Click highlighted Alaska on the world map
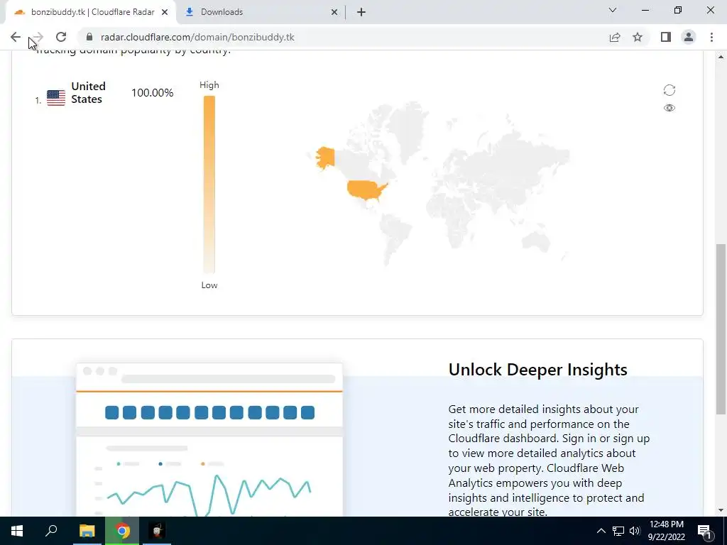 (x=325, y=158)
